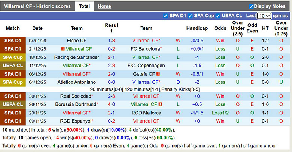292x152 pixels.
Task: Click the Atletico Antoniano team link
Action: point(76,82)
